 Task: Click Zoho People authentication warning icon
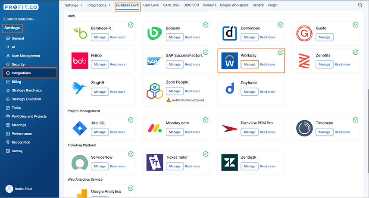(169, 100)
